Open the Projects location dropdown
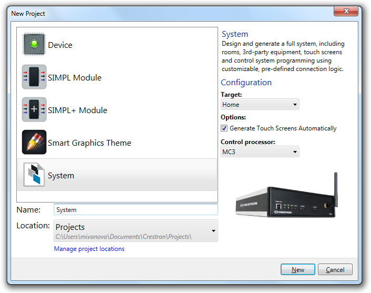 click(136, 231)
